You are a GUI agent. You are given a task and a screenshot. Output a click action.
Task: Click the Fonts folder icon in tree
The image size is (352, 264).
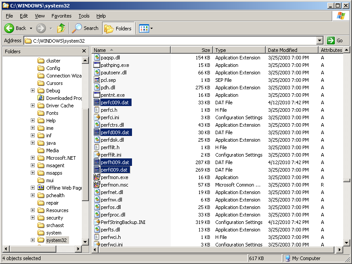point(41,113)
